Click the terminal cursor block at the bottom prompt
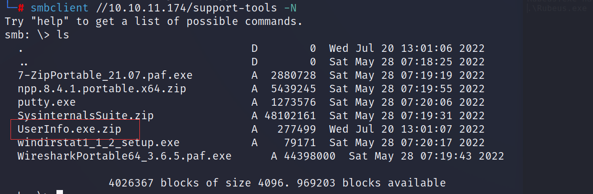The height and width of the screenshot is (194, 593). [59, 192]
